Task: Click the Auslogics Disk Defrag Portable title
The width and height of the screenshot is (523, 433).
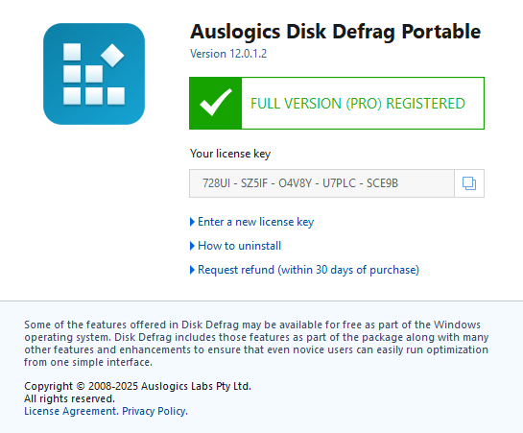Action: click(x=335, y=33)
